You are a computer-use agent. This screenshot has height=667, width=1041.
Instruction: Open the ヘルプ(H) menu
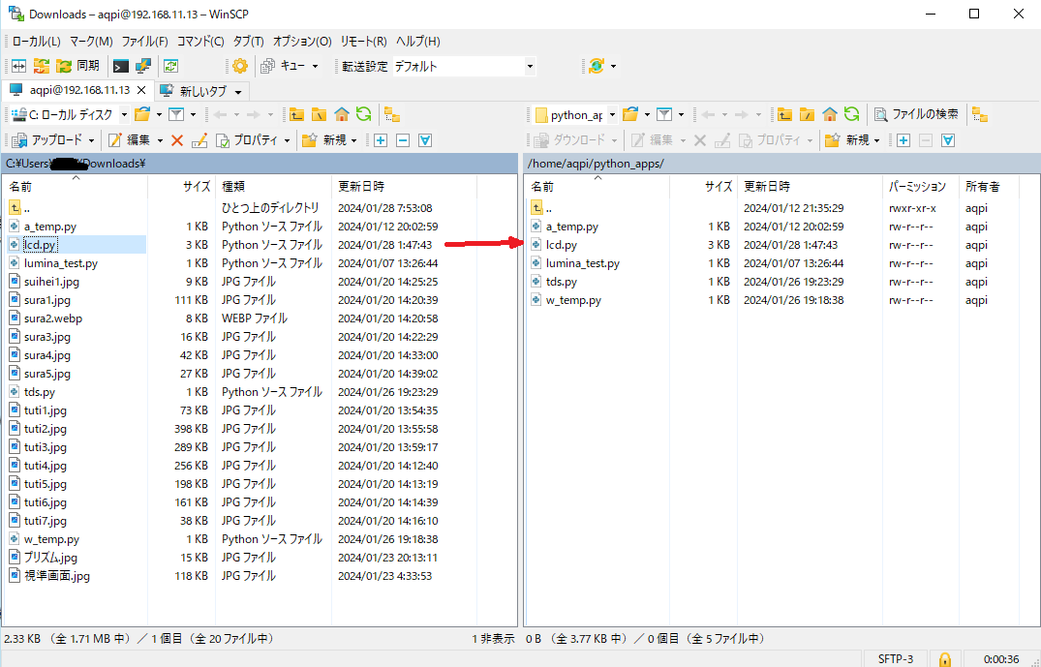(417, 42)
